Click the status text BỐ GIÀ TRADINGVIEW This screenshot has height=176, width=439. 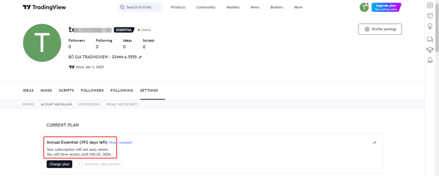[102, 57]
